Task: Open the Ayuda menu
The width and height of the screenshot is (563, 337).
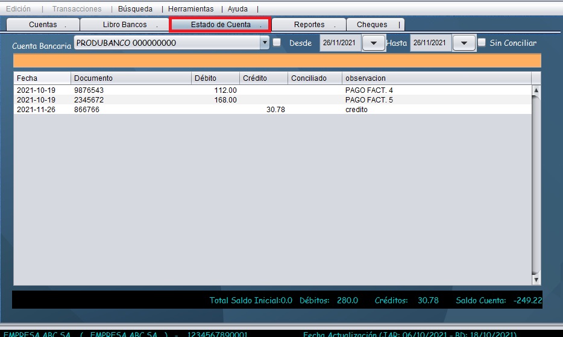Action: (x=237, y=9)
